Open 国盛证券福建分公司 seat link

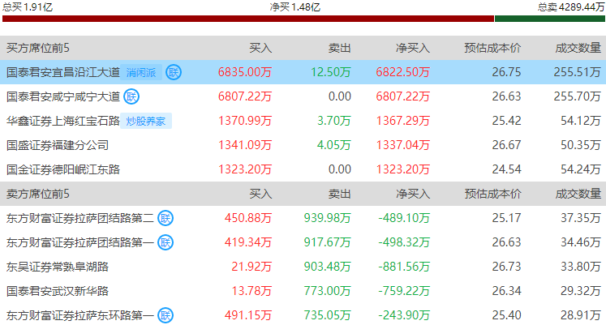point(57,145)
